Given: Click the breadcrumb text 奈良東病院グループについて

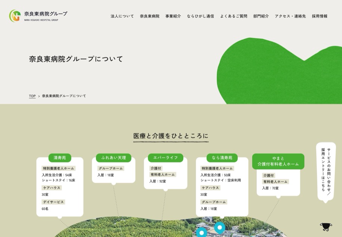Looking at the screenshot, I should [x=64, y=96].
